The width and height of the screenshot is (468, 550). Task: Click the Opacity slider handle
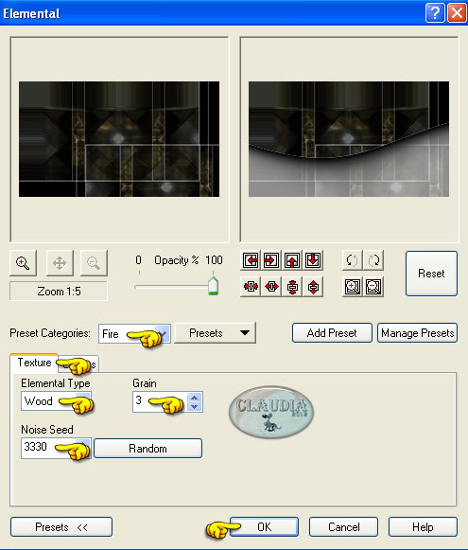[213, 286]
